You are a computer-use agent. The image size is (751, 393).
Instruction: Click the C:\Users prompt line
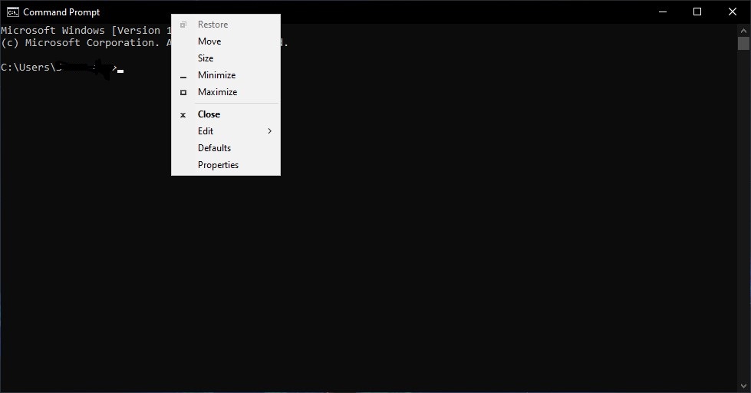point(62,67)
